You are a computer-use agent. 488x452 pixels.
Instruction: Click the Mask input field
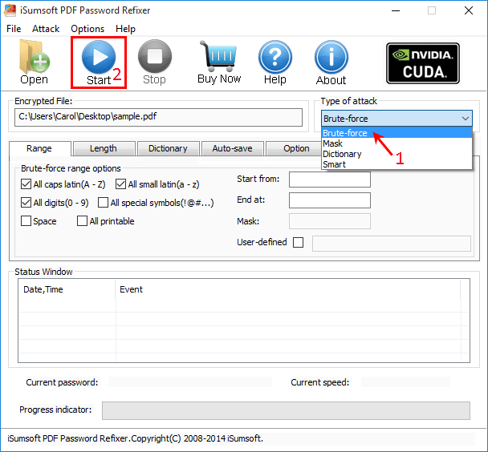click(x=330, y=221)
